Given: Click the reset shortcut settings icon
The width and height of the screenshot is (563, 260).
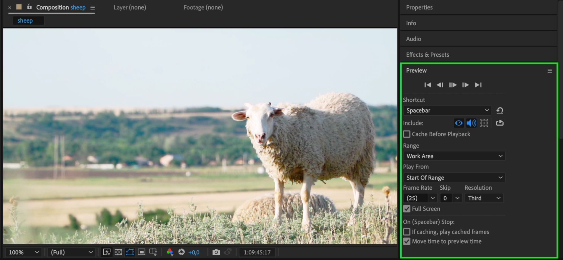Looking at the screenshot, I should pos(500,110).
